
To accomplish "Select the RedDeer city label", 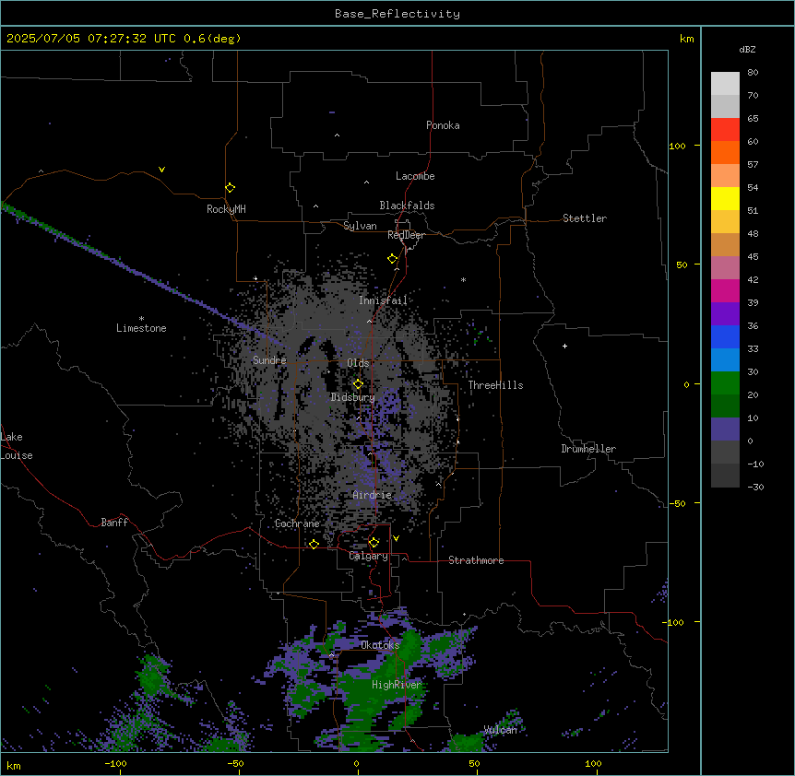I will [406, 235].
